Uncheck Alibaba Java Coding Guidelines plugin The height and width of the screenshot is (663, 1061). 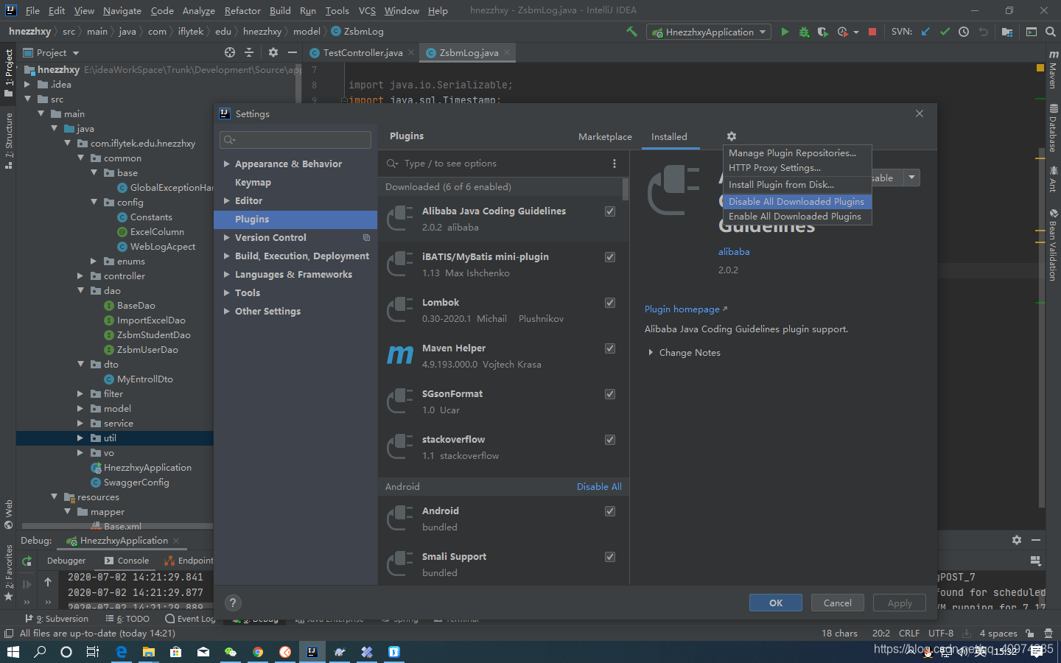(x=610, y=211)
